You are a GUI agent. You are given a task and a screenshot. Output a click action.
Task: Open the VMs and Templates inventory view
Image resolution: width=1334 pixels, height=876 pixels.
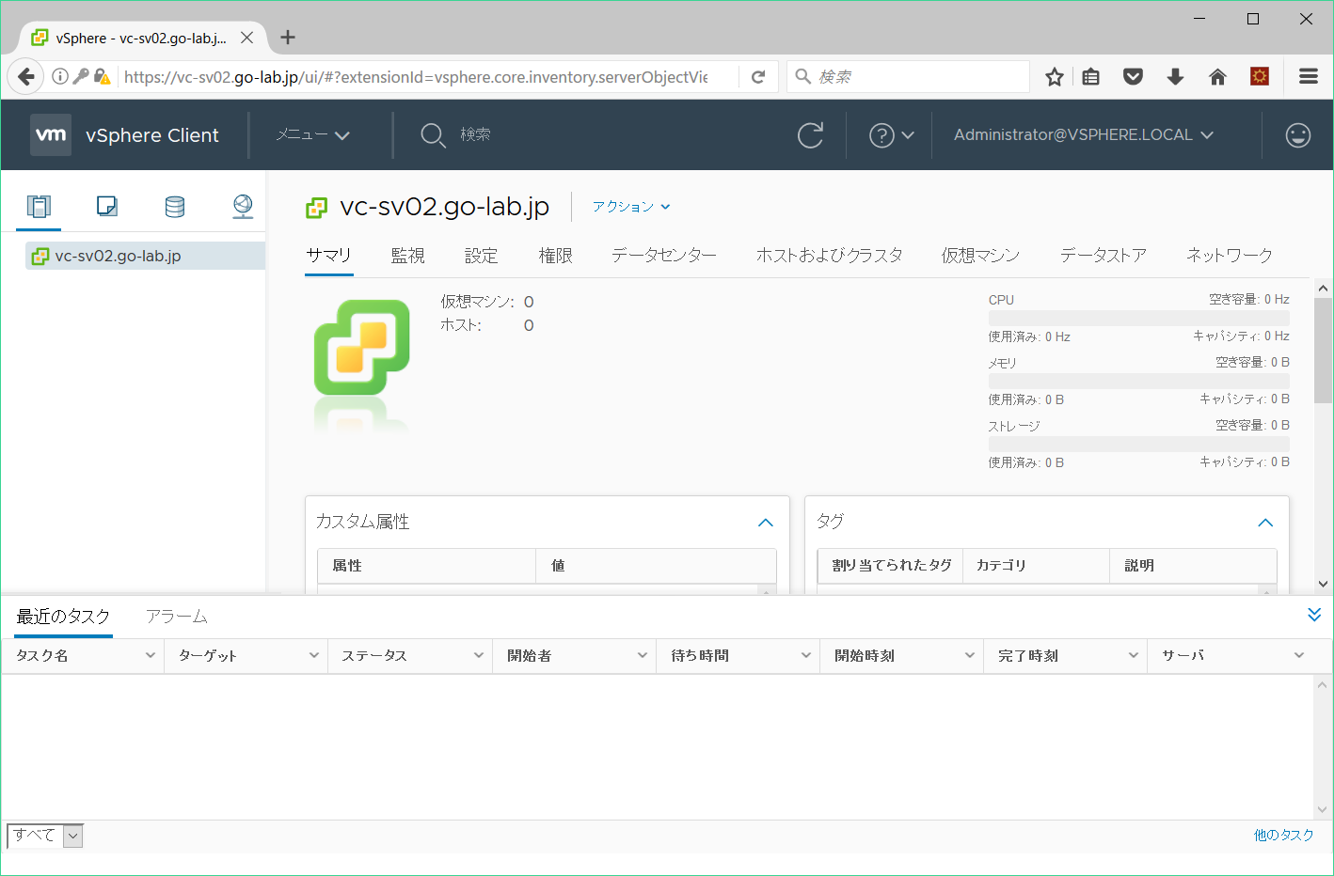click(107, 206)
